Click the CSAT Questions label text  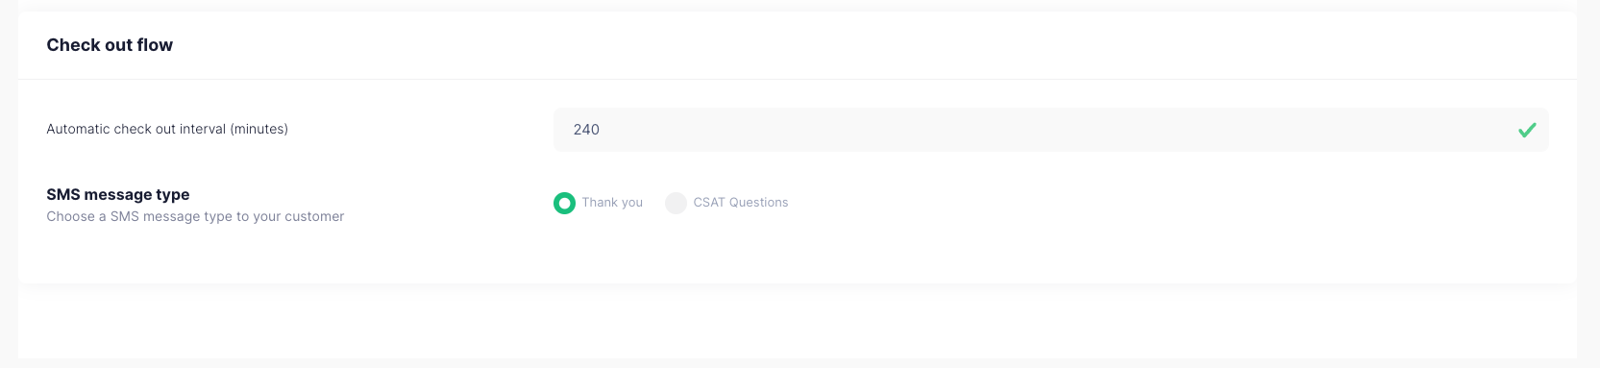(741, 203)
